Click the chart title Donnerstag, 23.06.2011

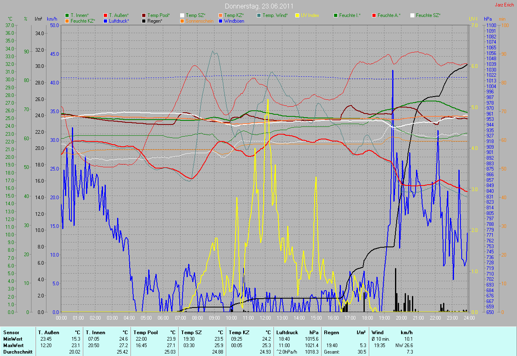tap(259, 6)
